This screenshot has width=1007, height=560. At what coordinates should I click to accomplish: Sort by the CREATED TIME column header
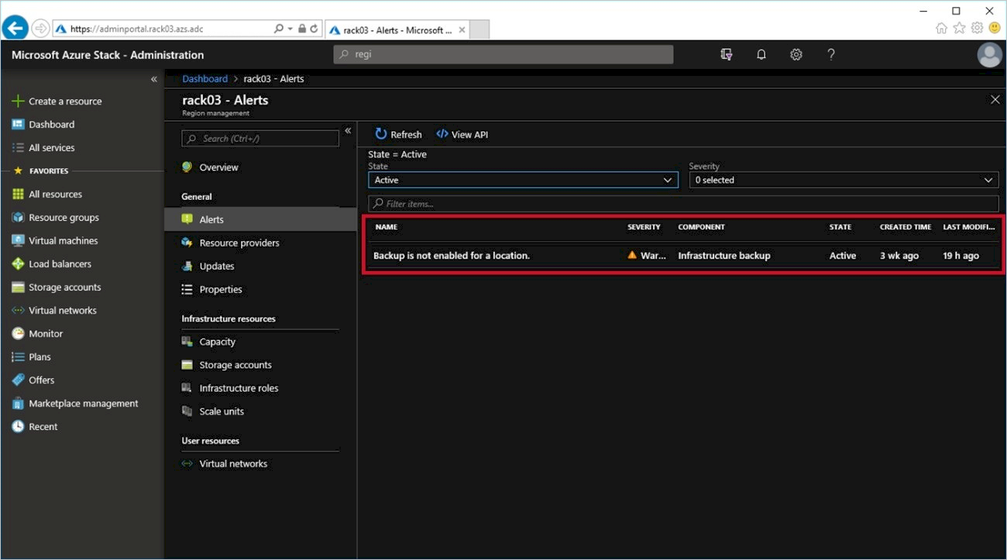click(906, 227)
